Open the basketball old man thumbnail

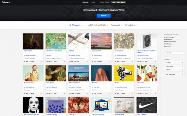(x=33, y=73)
